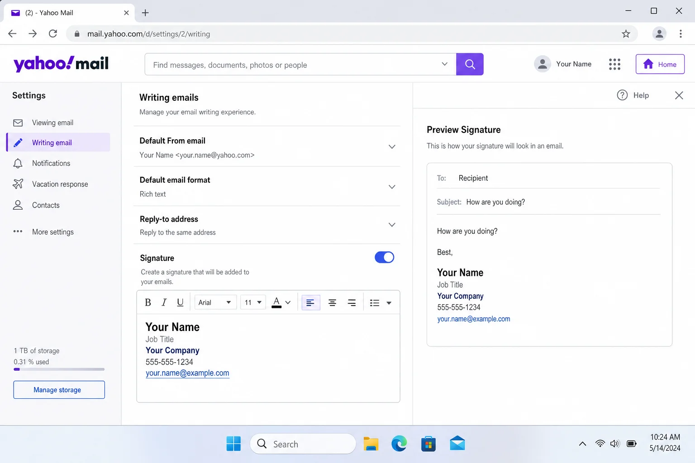Click the Home button
Viewport: 695px width, 463px height.
(x=660, y=64)
